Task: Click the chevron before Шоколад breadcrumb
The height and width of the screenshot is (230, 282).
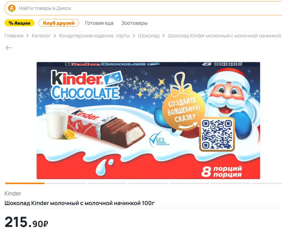Action: pyautogui.click(x=134, y=36)
